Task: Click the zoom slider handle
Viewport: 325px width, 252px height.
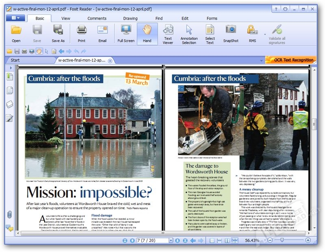Action: coord(282,240)
